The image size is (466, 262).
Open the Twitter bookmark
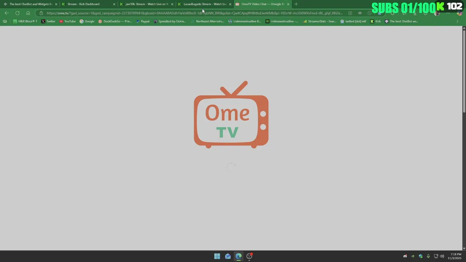point(48,21)
